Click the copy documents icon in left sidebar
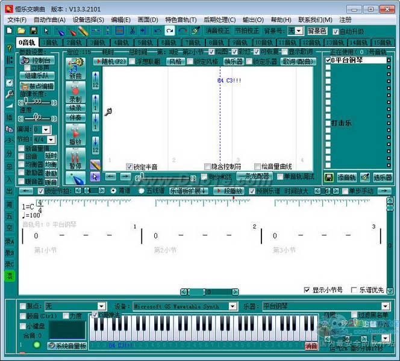 pos(10,129)
